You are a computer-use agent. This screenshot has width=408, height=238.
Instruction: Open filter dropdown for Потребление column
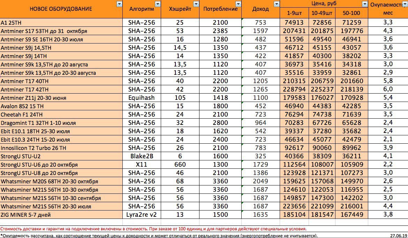point(238,4)
